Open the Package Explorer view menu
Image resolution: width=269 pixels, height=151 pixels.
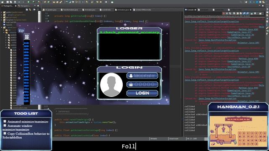tap(38, 10)
